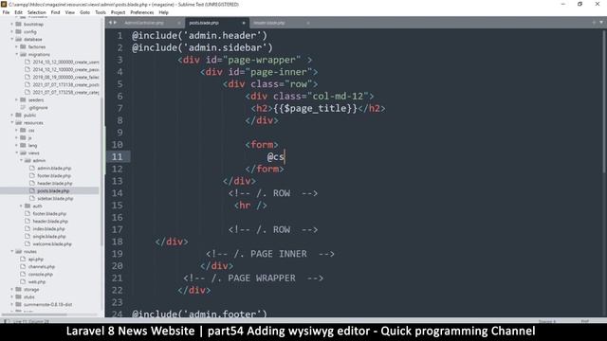Open the 2021_07_07_173258_create_categories migration file

click(x=65, y=93)
